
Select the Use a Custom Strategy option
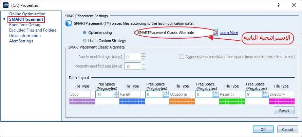click(84, 41)
